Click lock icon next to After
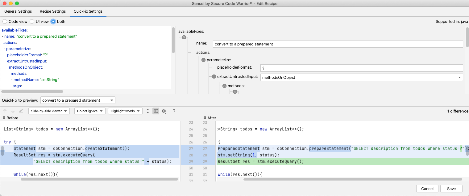469x196 pixels. point(205,118)
